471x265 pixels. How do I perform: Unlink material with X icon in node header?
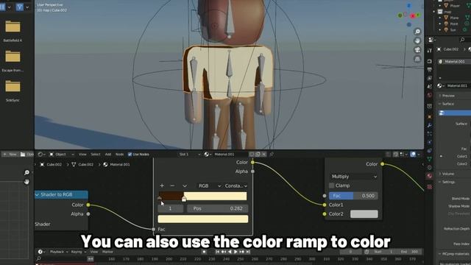click(x=263, y=154)
